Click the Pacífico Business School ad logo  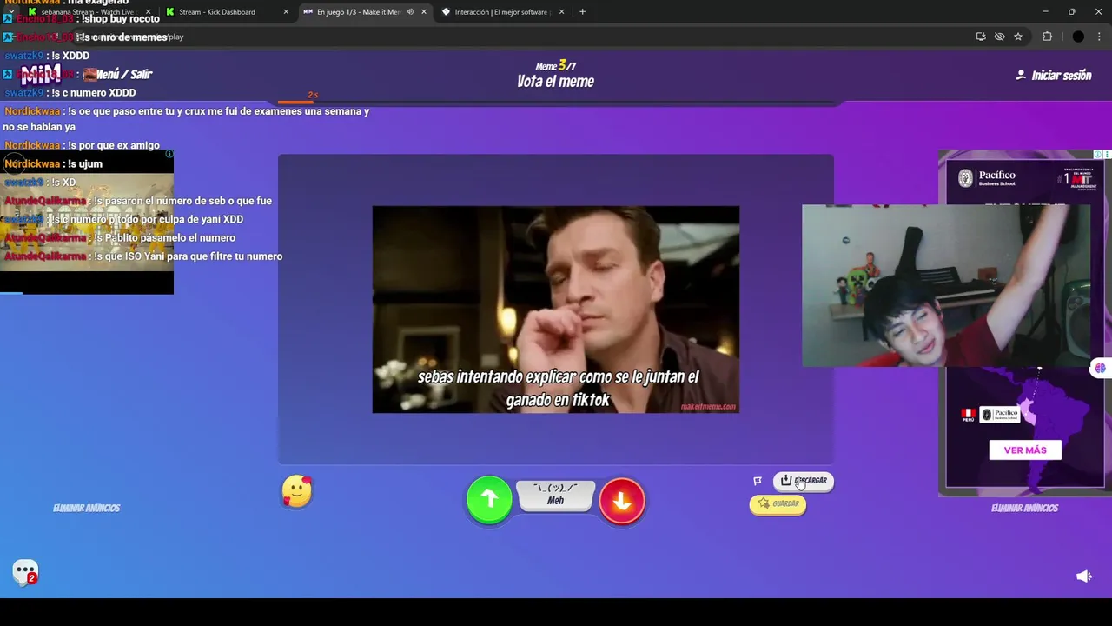pyautogui.click(x=987, y=178)
